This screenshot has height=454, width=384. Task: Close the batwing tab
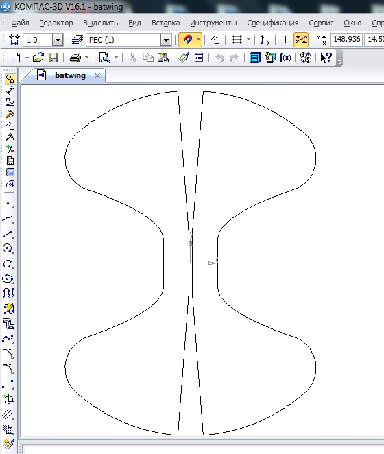(x=97, y=76)
